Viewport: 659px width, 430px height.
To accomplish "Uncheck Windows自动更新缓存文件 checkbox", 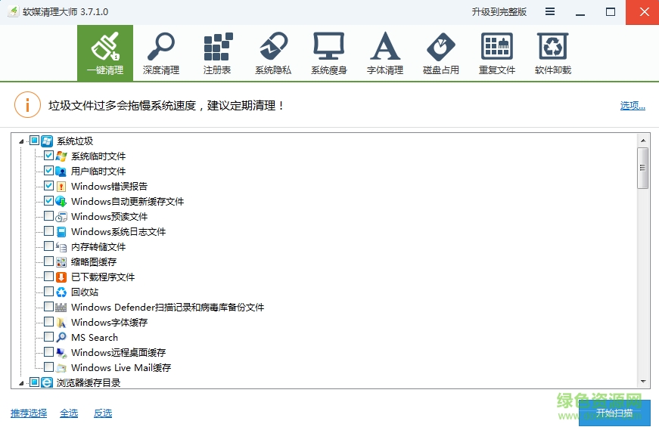I will coord(48,201).
